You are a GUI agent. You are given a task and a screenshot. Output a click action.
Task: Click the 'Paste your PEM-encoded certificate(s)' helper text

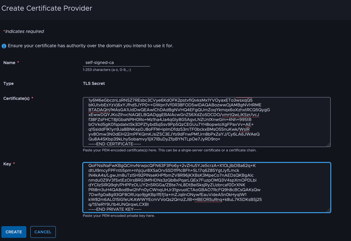click(x=169, y=150)
